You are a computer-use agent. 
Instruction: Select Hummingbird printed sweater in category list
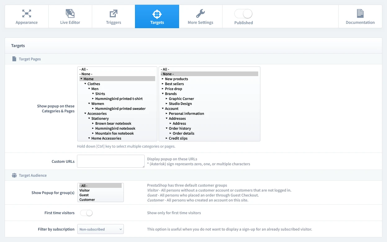tap(120, 109)
